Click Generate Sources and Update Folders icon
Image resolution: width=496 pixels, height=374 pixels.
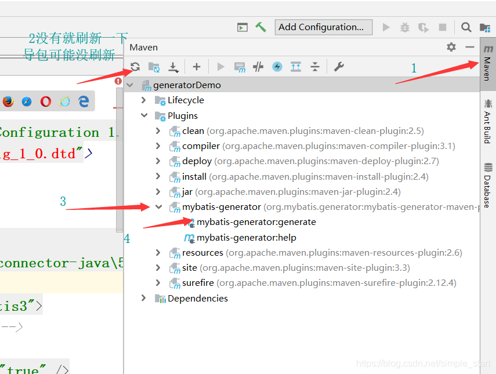point(154,67)
